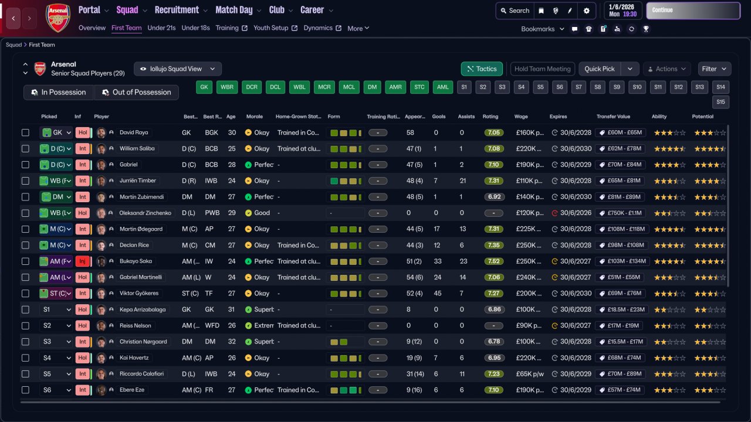Open the shirt icon shortcut under Bookmarks

click(x=589, y=29)
